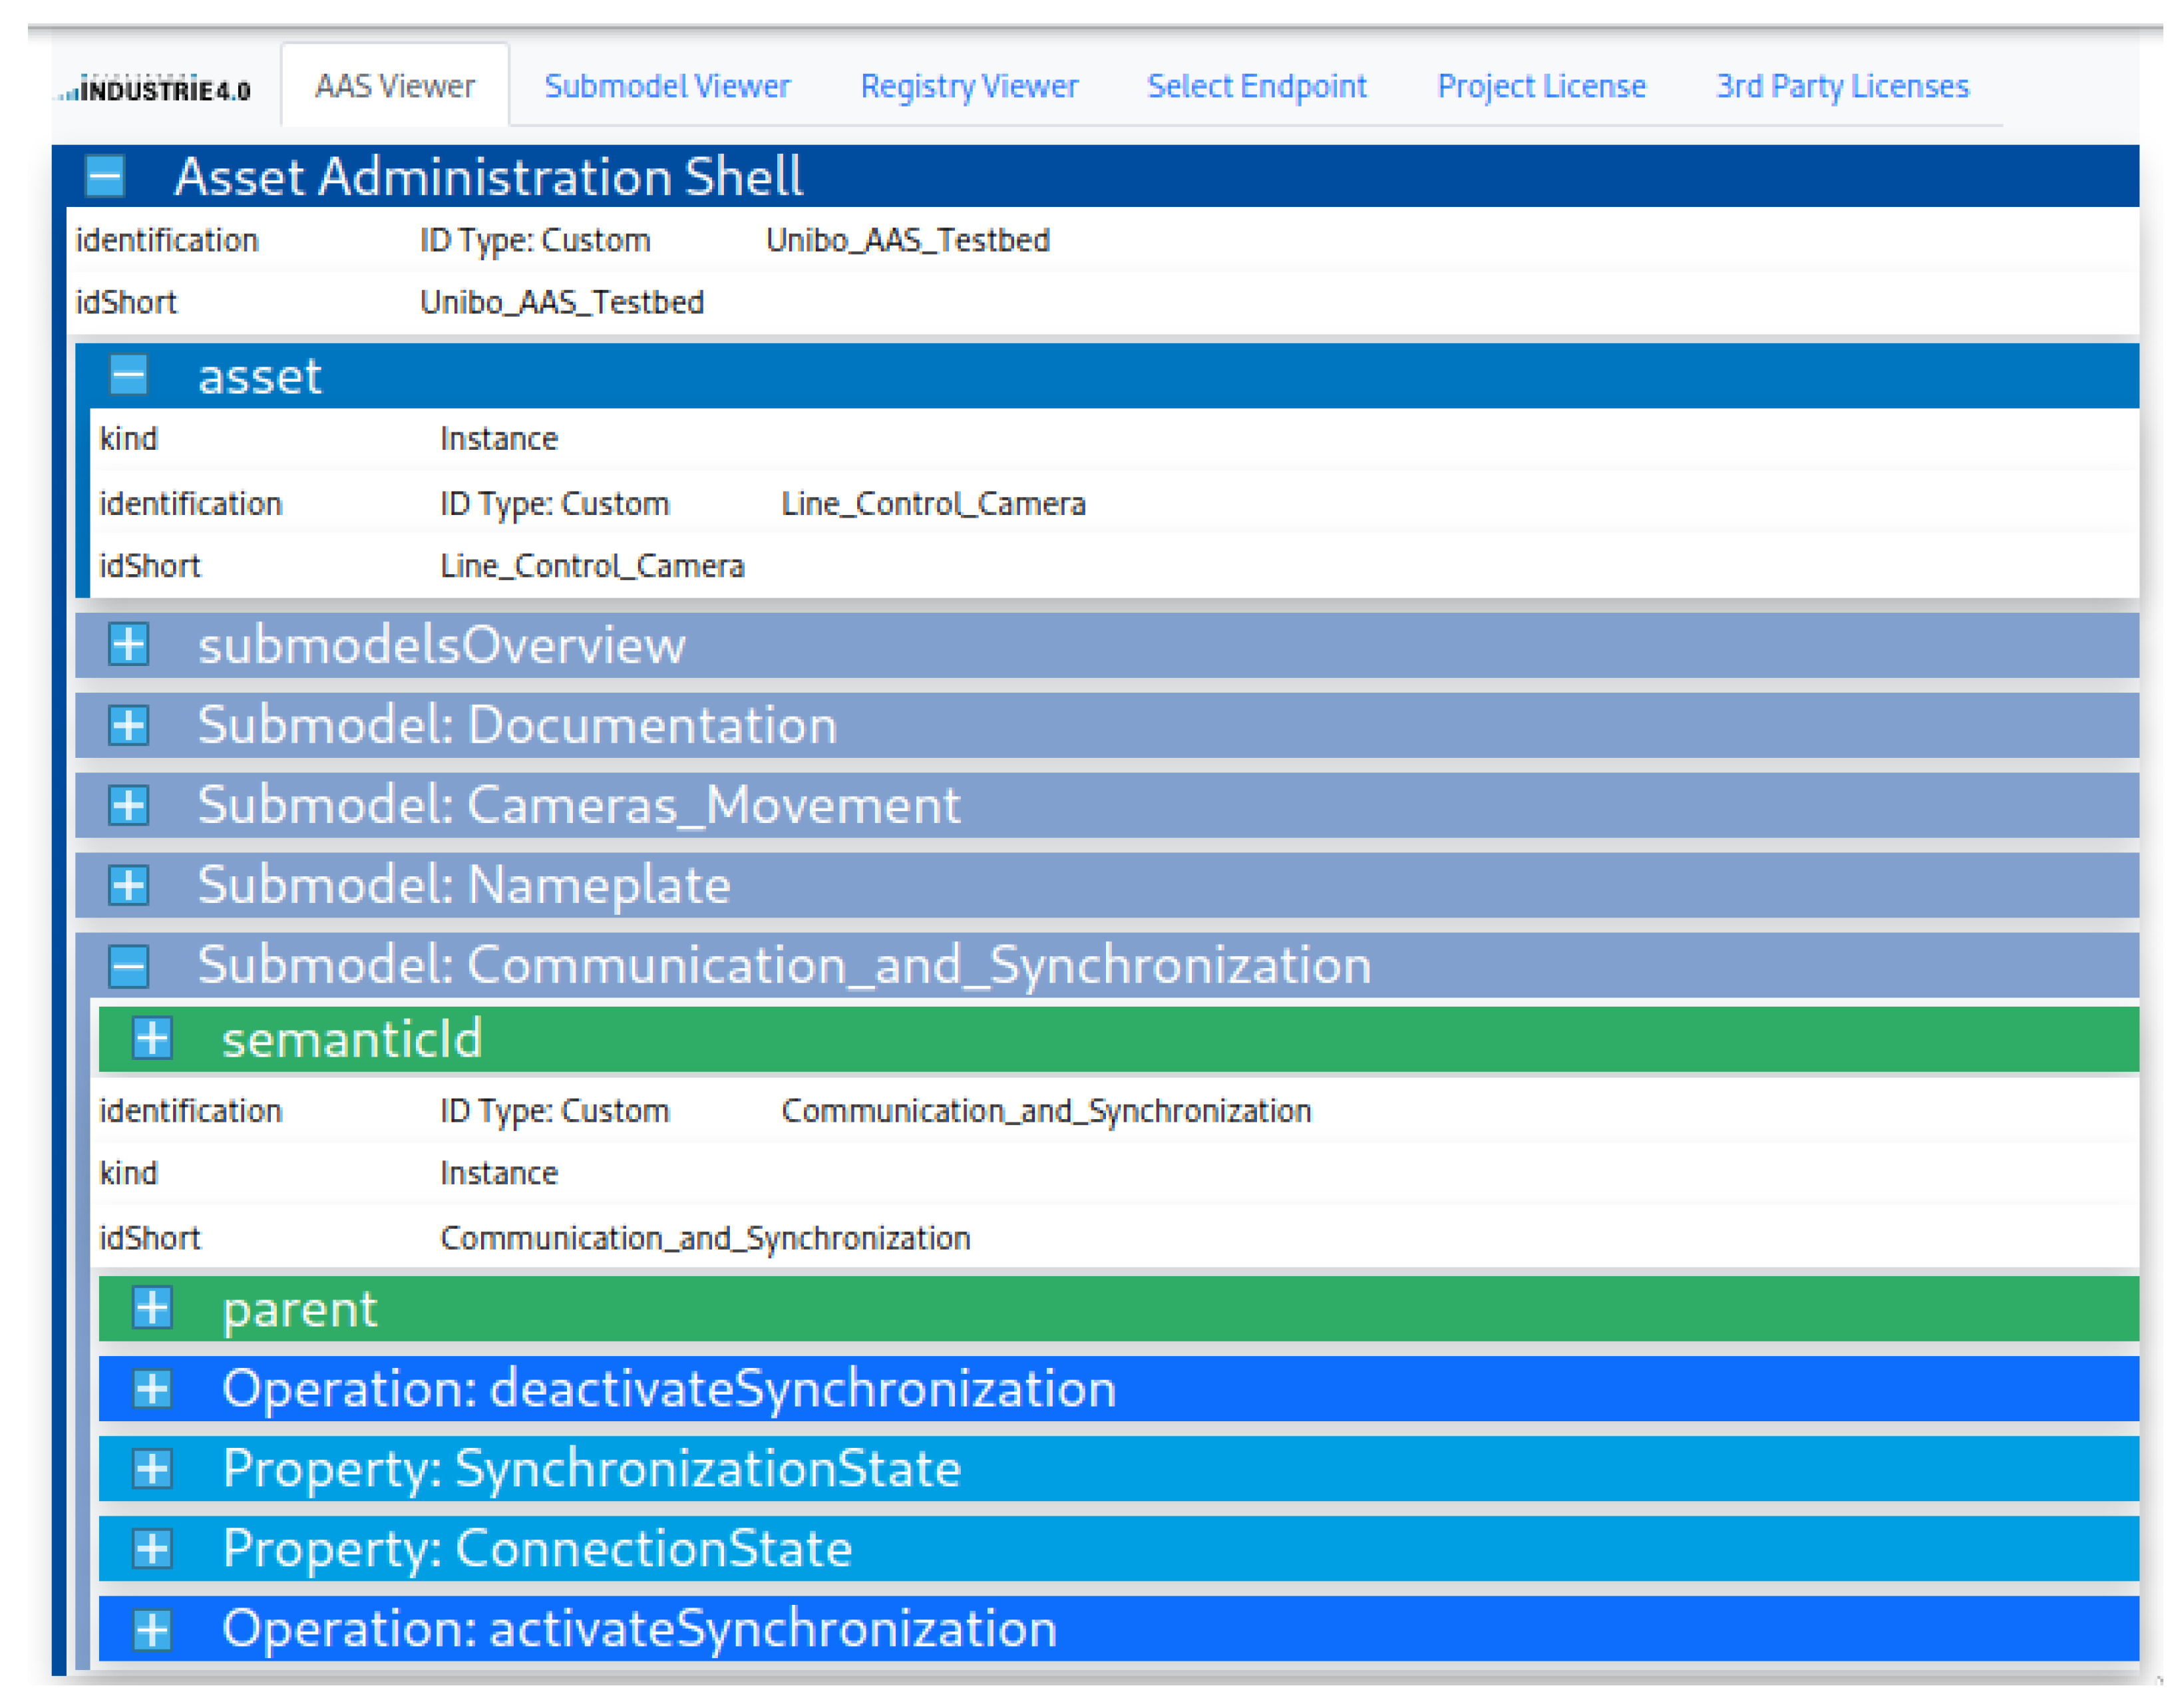The image size is (2180, 1708).
Task: Collapse Communication_and_Synchronization submodel minus icon
Action: click(x=129, y=966)
